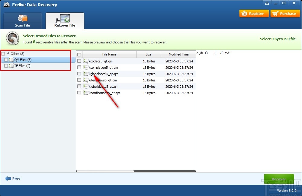Click the file icon of knotifications5_qt.qm
Viewport: 302px width, 196px height.
(x=86, y=93)
